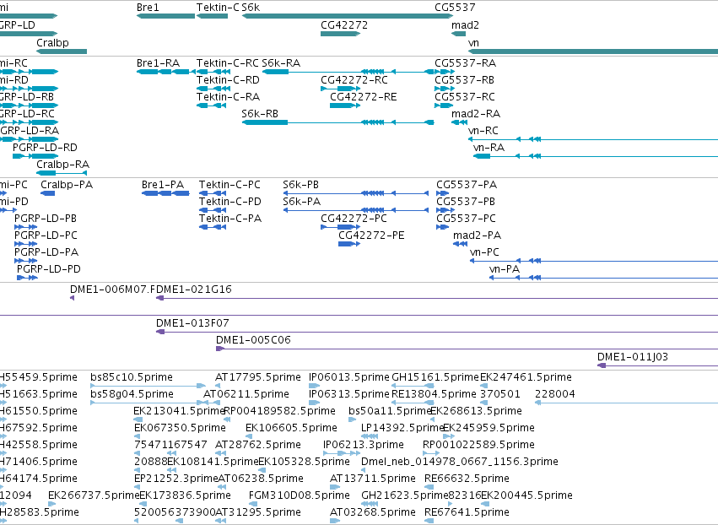Click the DME1-011J03 BAC label
Image resolution: width=718 pixels, height=525 pixels.
(633, 357)
